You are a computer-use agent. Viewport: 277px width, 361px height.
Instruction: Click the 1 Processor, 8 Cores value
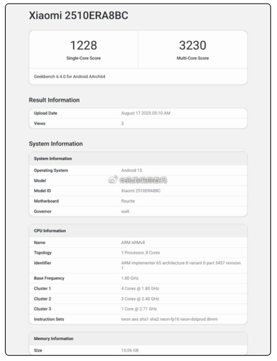point(141,253)
